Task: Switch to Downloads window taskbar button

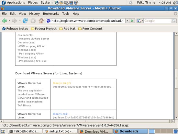Action: (x=130, y=131)
